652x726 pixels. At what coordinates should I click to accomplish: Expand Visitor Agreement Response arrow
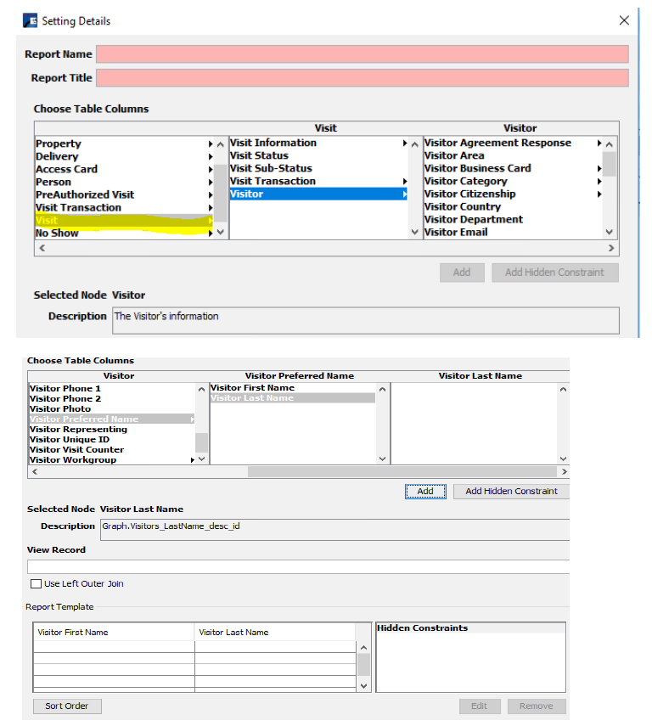click(599, 143)
